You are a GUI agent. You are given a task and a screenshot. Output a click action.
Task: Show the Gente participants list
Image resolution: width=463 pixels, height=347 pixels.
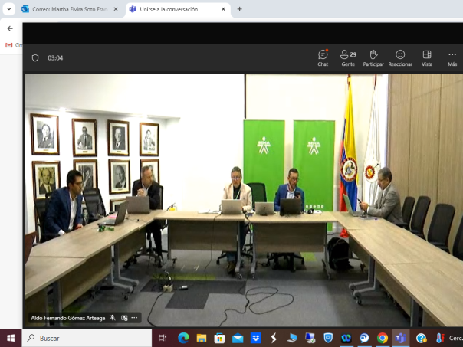[348, 57]
